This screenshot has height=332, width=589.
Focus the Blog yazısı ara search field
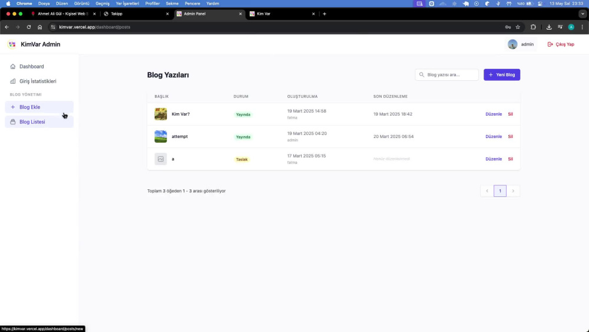[446, 75]
